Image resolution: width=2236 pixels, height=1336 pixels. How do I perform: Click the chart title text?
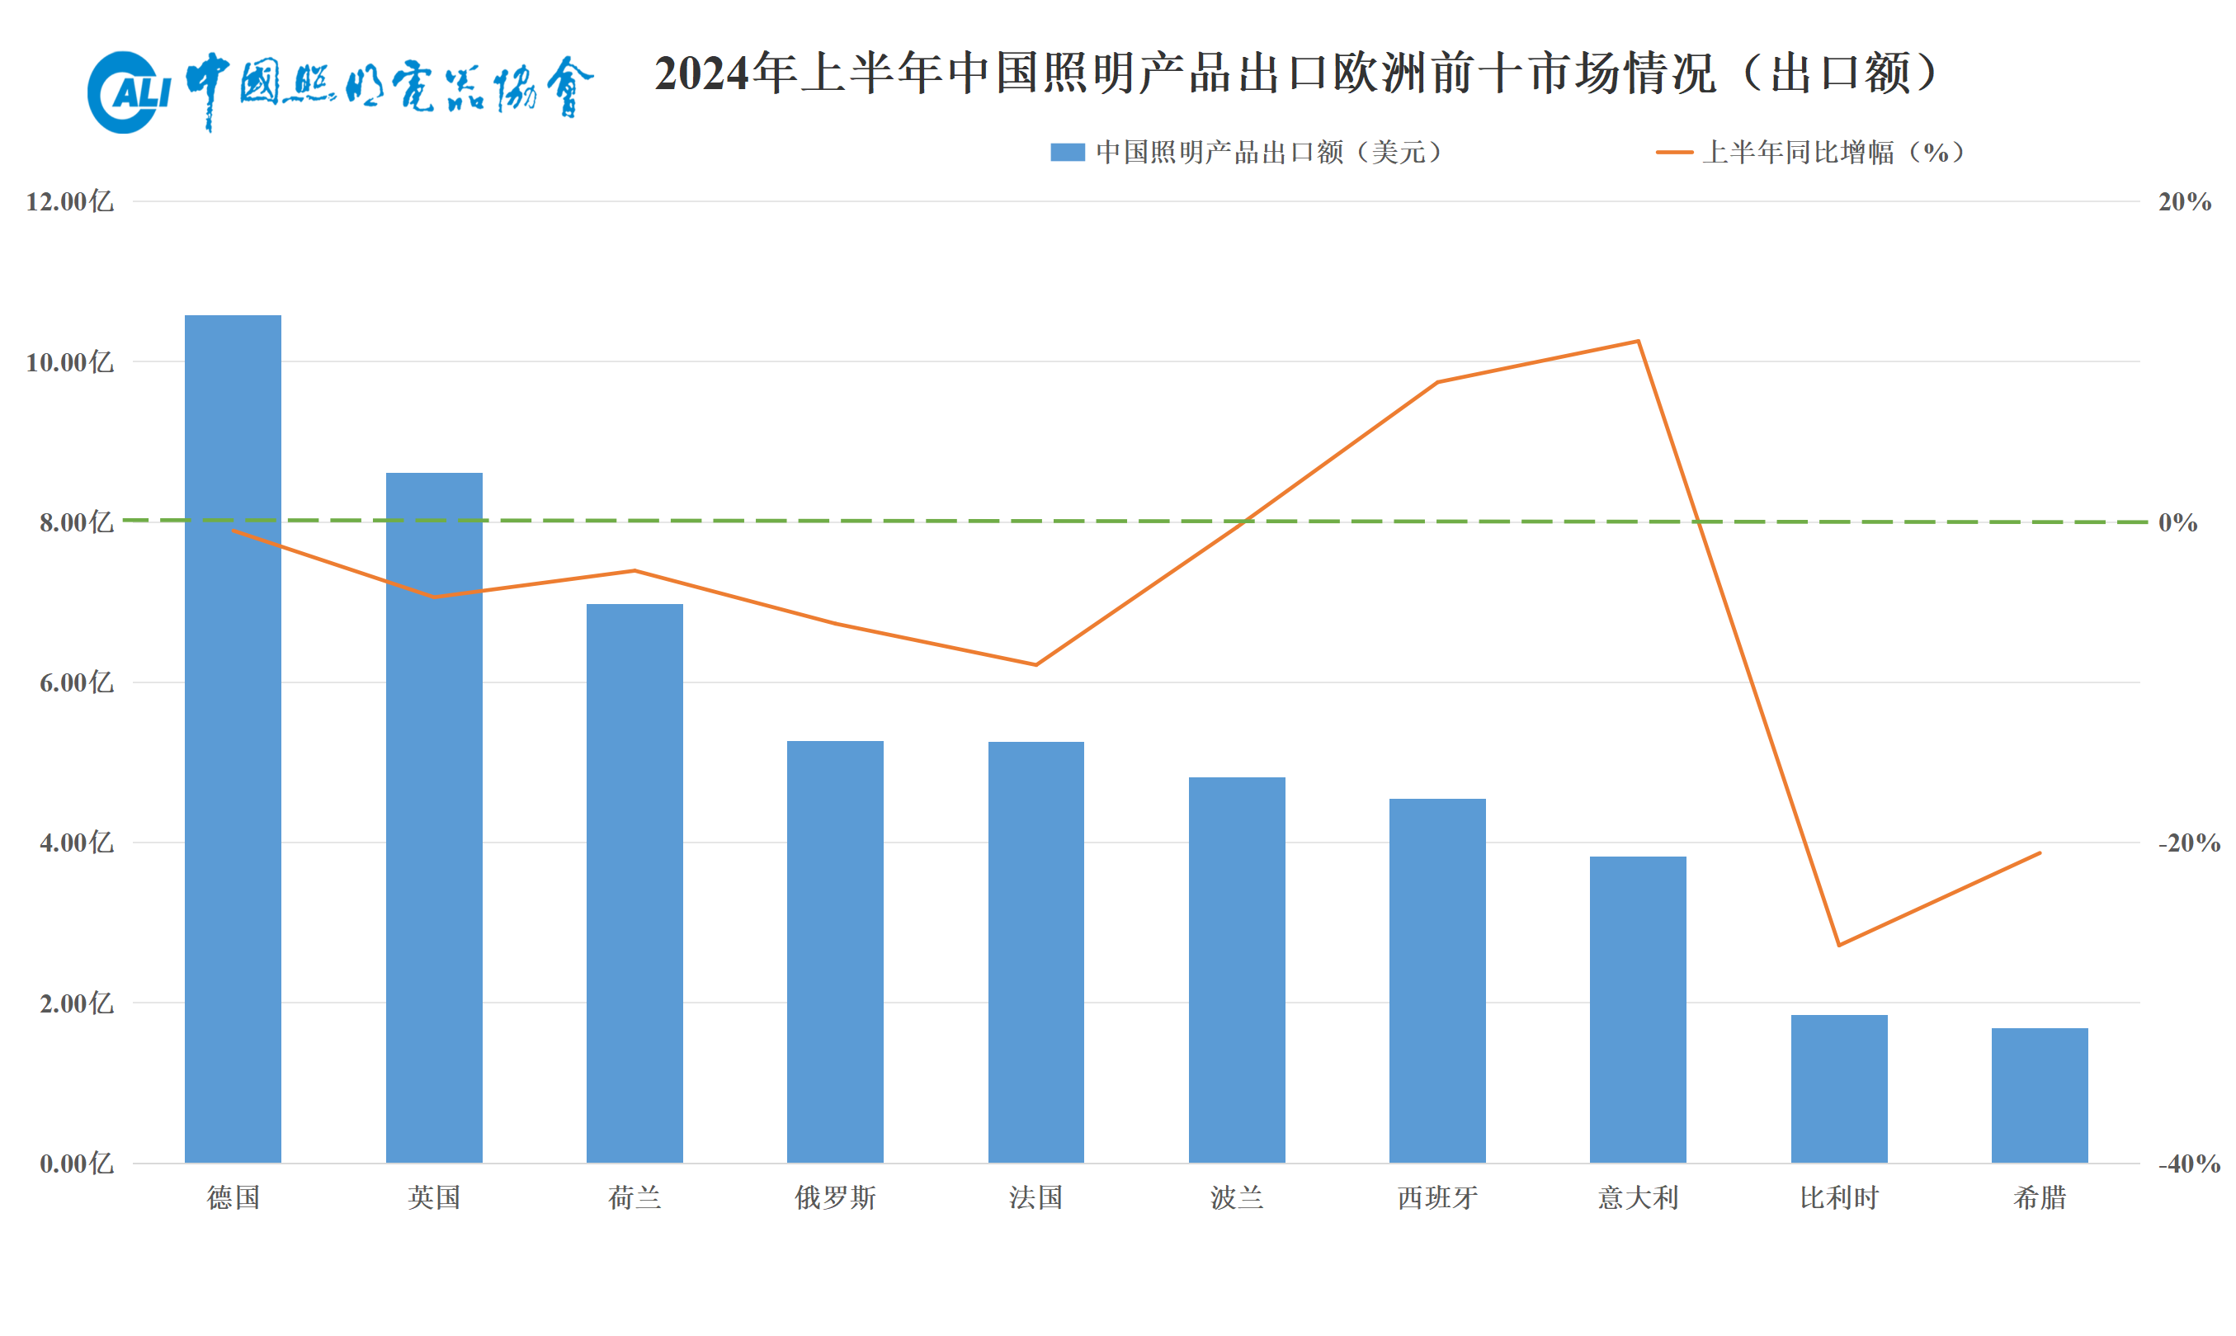pos(1297,73)
